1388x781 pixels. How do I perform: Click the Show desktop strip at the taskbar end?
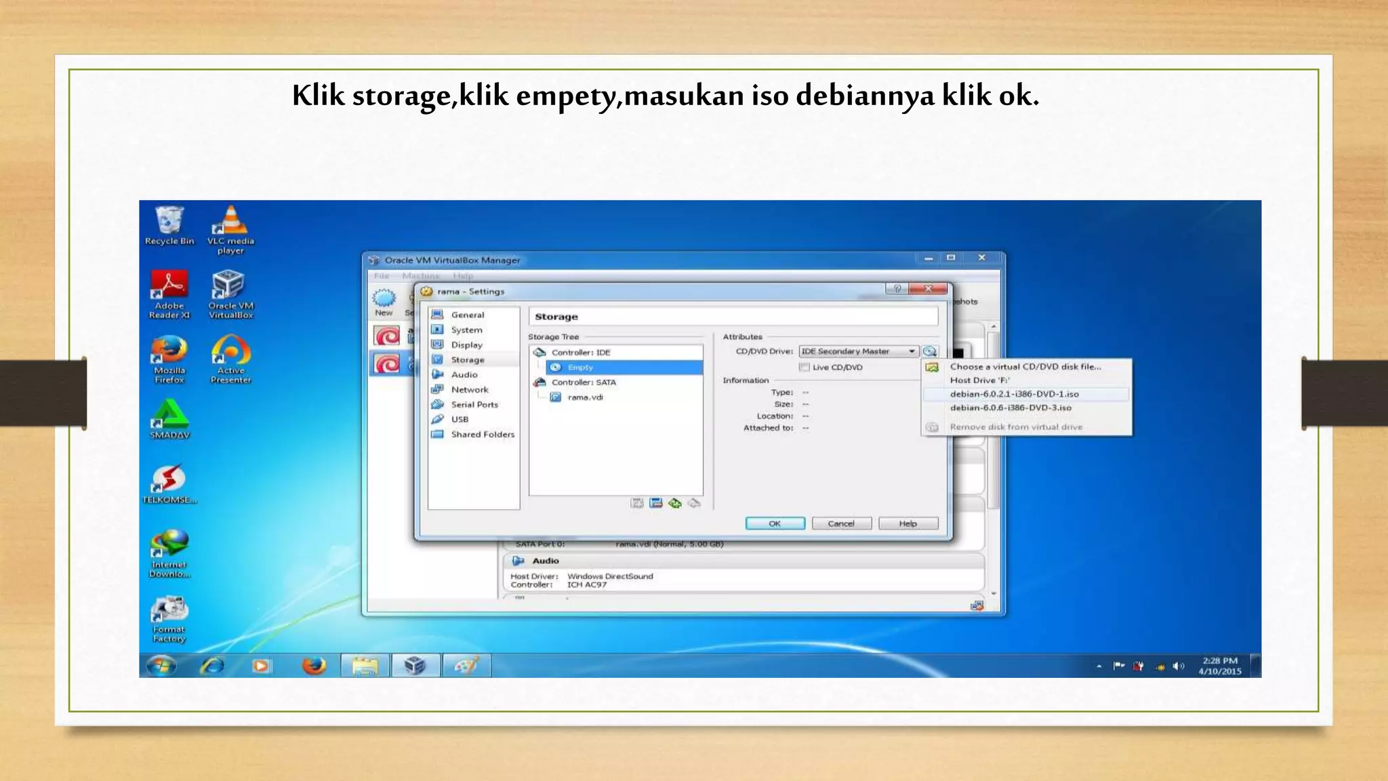click(1256, 666)
